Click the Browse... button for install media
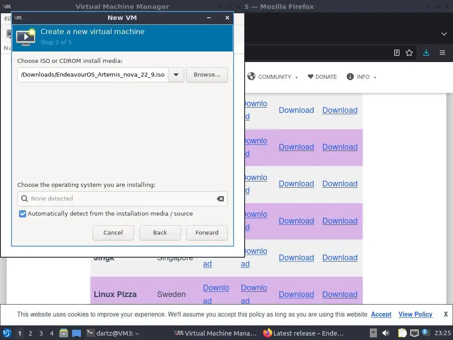 (207, 75)
